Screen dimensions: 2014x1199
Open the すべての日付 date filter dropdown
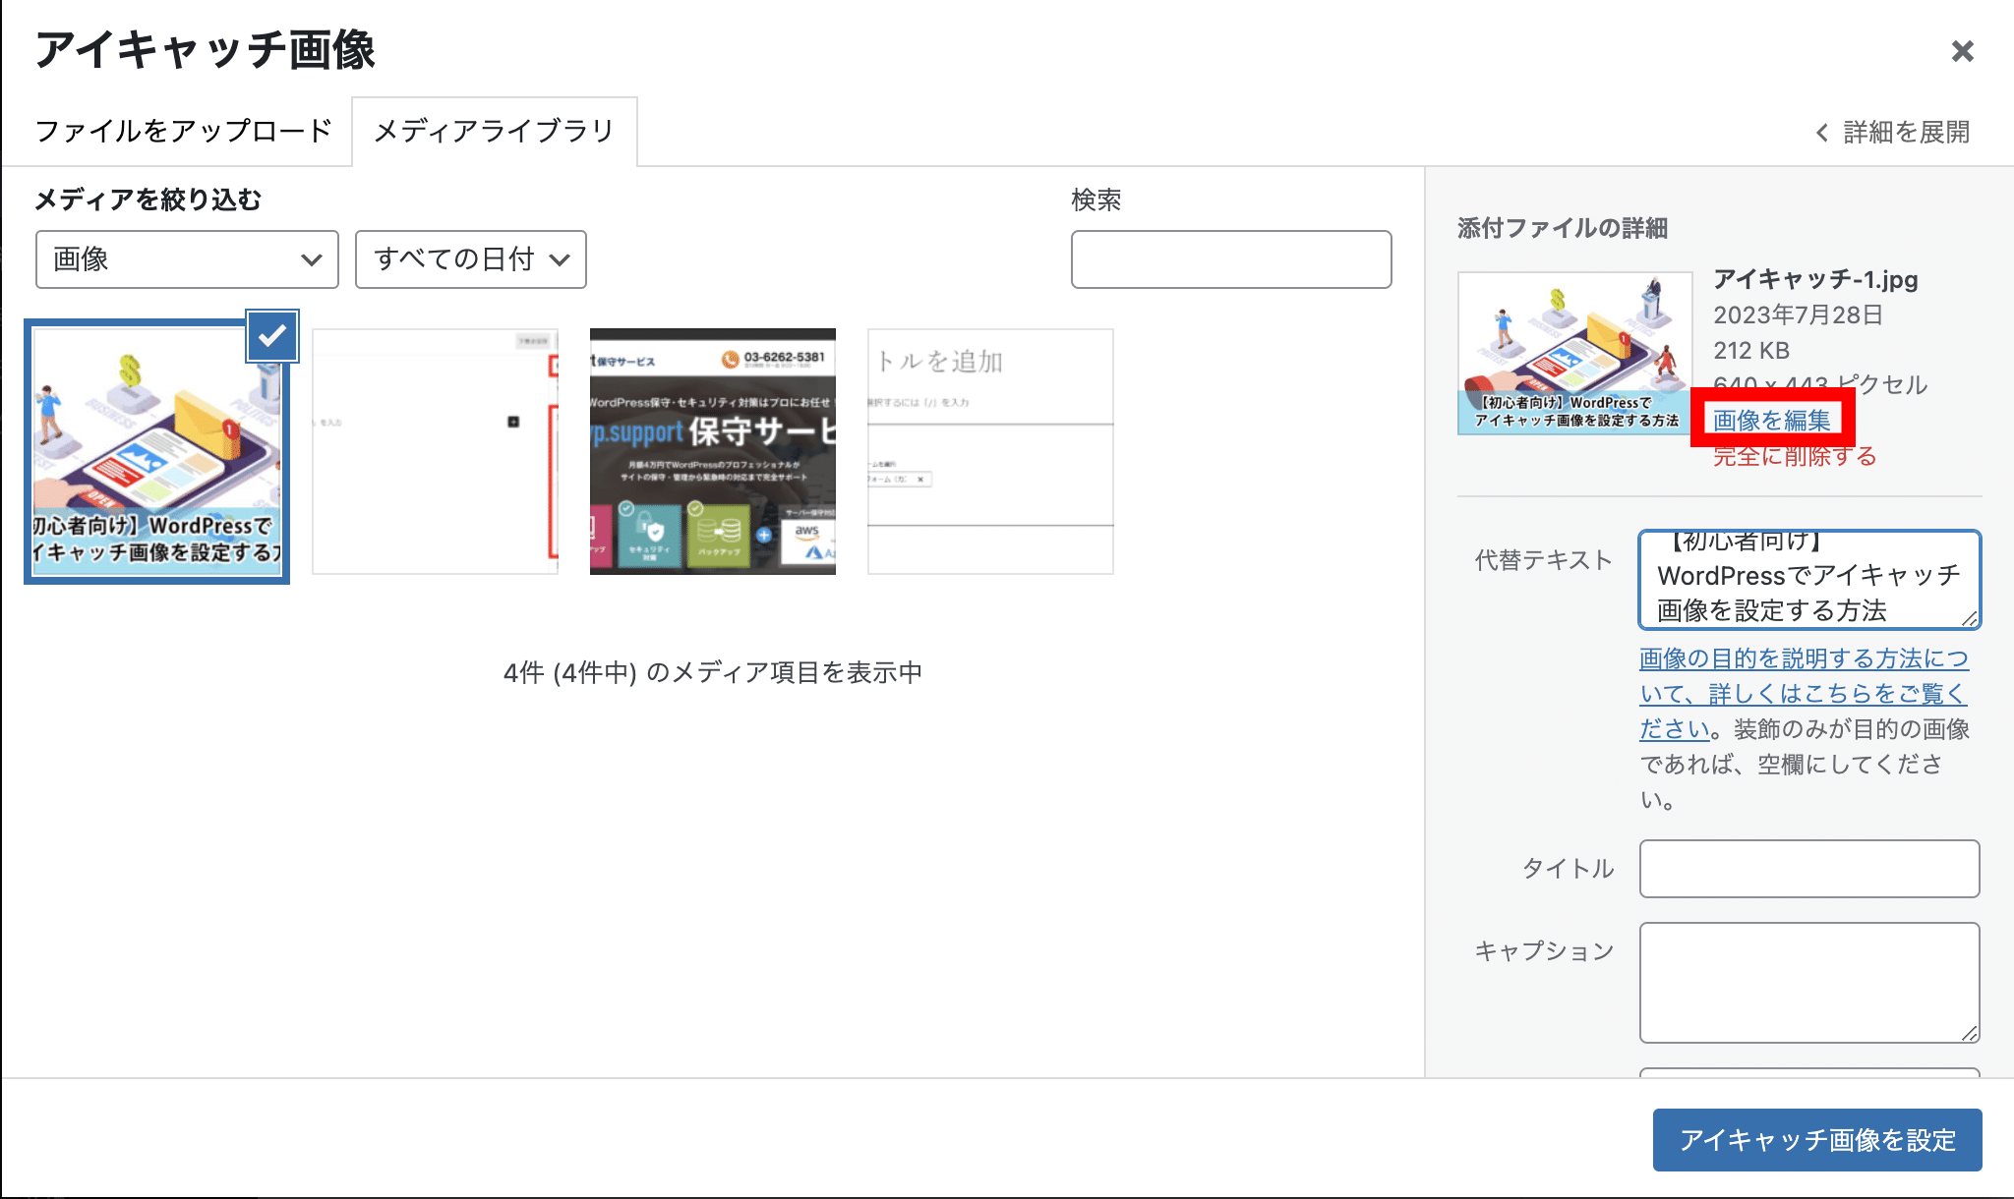coord(470,259)
